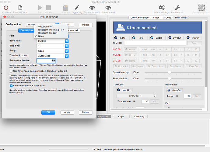Click OK in Printer settings
The image size is (210, 152).
[x=48, y=112]
